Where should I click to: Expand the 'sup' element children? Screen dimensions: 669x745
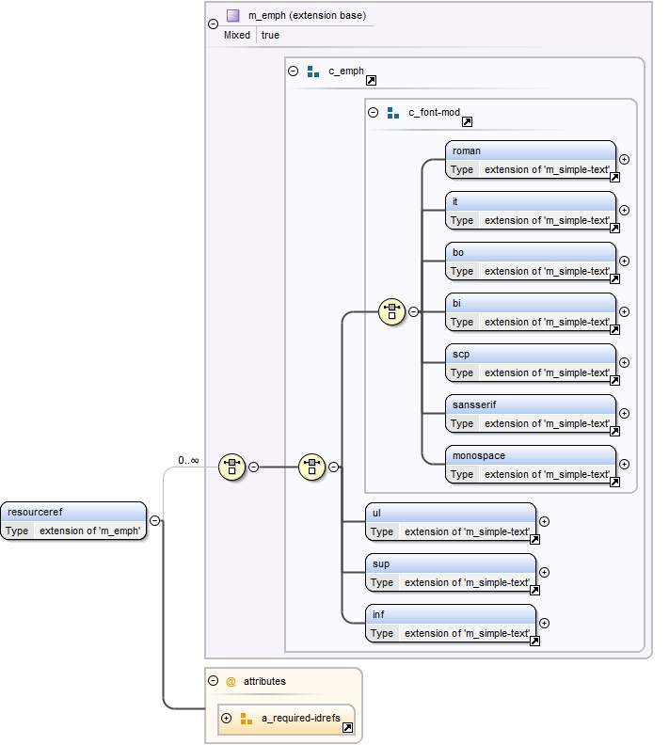point(544,572)
